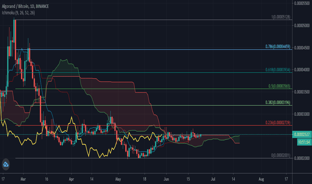Click the 16 date label on time axis
The image size is (312, 184).
pyautogui.click(x=46, y=179)
